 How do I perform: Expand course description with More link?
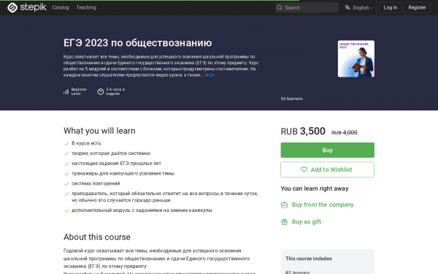pos(210,75)
